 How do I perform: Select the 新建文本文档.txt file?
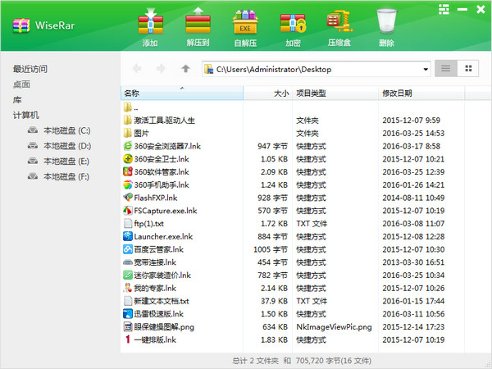[x=293, y=301]
